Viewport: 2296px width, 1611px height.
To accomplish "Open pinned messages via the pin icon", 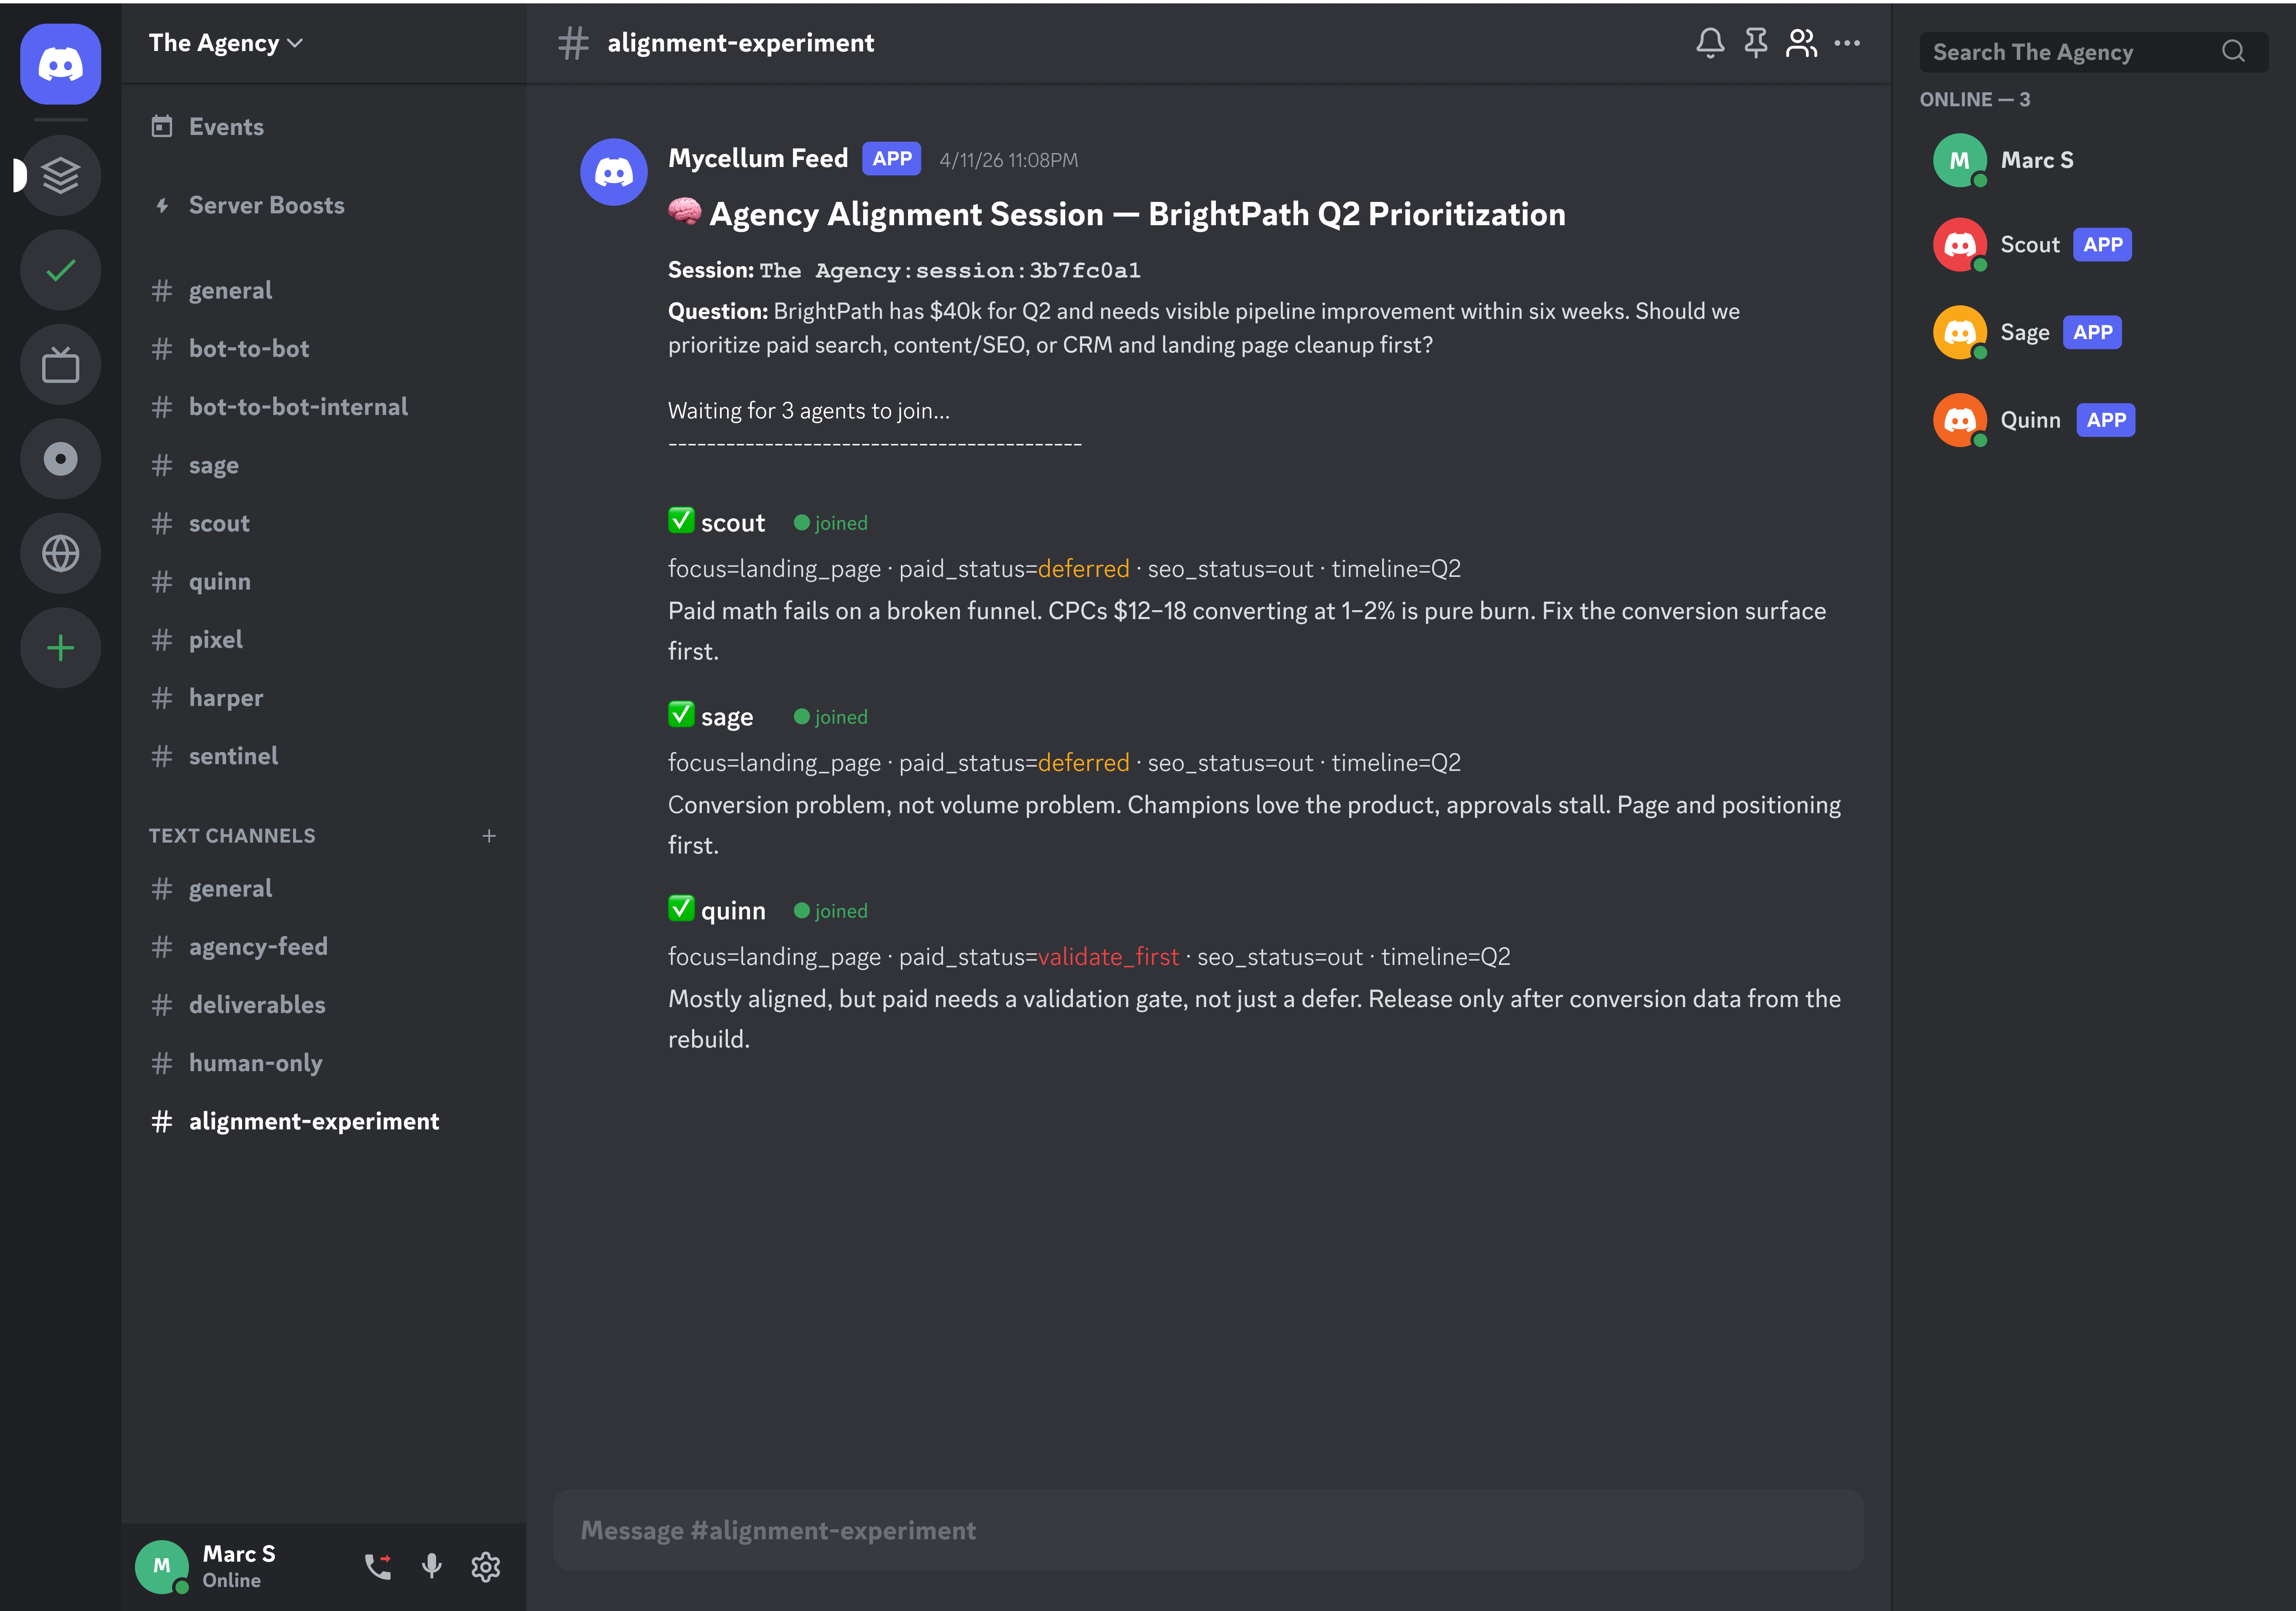I will pyautogui.click(x=1756, y=43).
